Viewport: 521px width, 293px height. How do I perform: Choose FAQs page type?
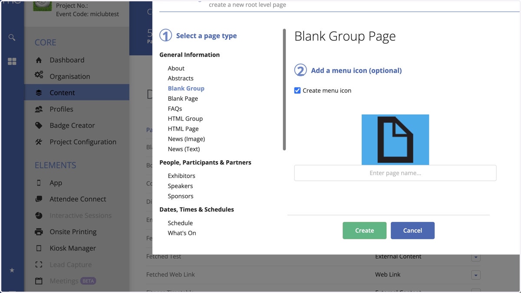175,108
